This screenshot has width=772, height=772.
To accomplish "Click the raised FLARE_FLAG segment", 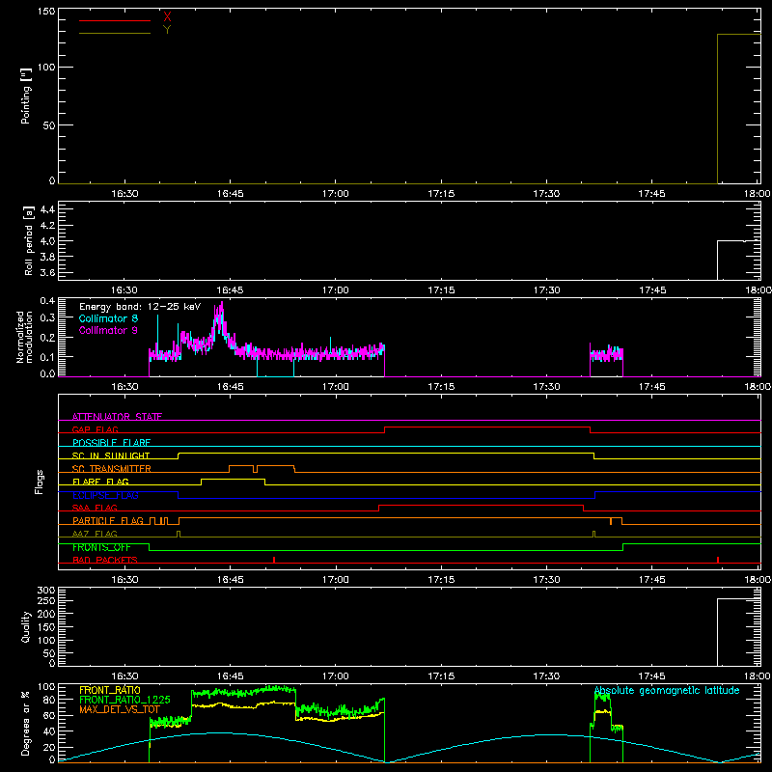I will point(233,479).
